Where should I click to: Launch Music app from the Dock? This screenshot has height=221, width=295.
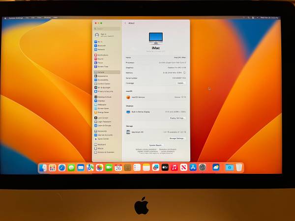[174, 168]
